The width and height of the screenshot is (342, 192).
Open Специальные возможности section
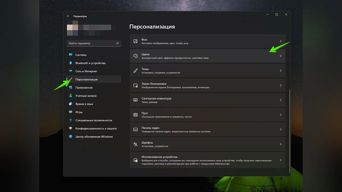(94, 120)
